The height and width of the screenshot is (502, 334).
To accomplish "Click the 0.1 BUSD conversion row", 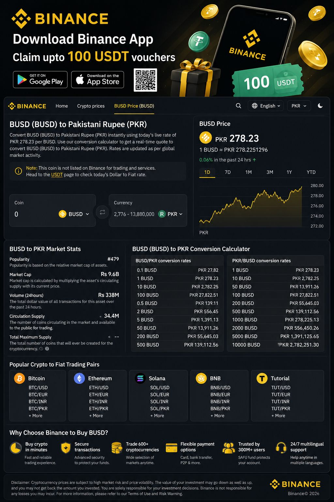I will 177,270.
